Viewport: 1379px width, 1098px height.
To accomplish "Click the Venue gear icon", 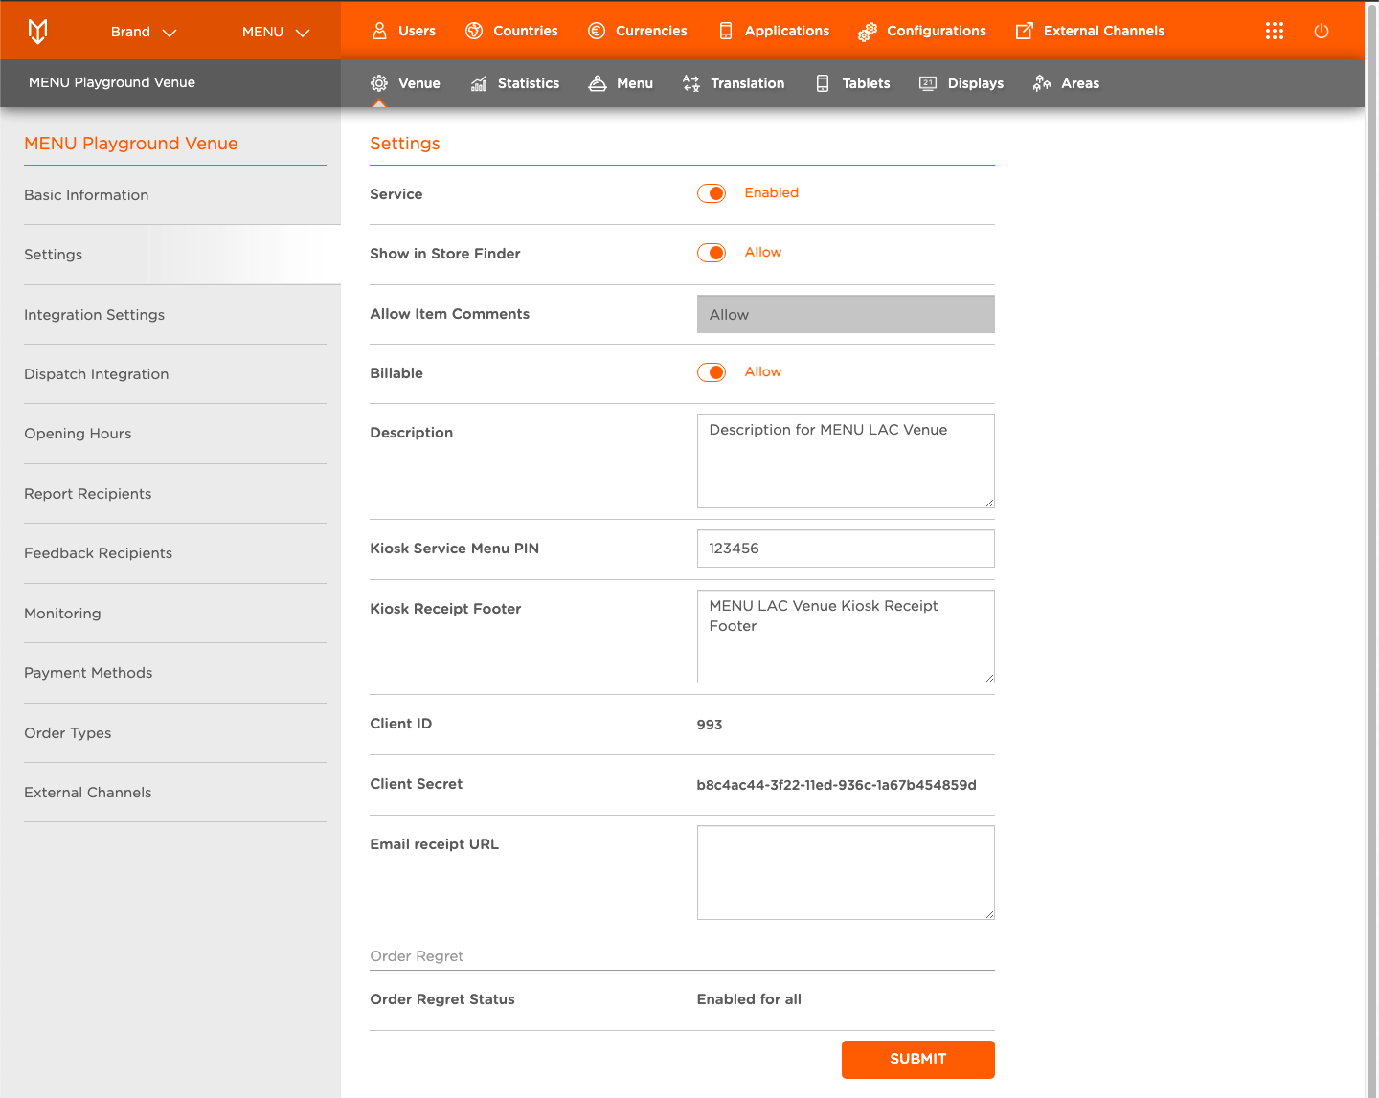I will (x=379, y=83).
